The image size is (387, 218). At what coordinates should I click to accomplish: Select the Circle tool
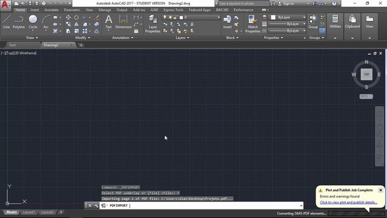[x=33, y=22]
